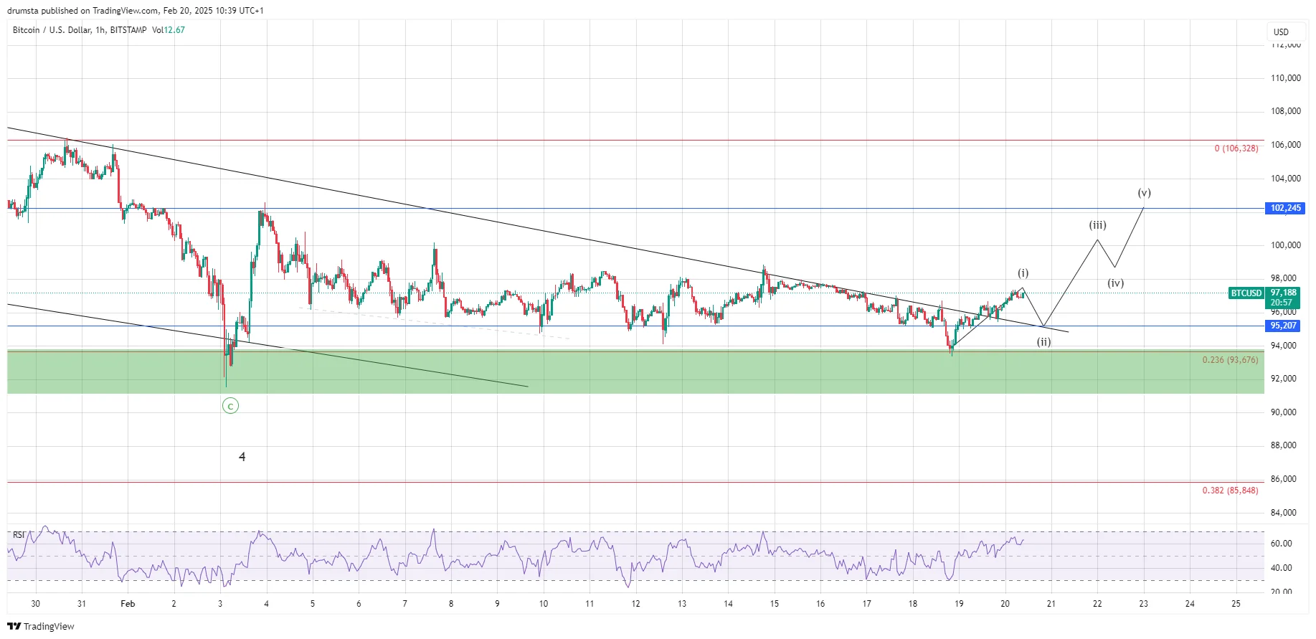
Task: Click the (v) Elliott wave label
Action: coord(1144,193)
